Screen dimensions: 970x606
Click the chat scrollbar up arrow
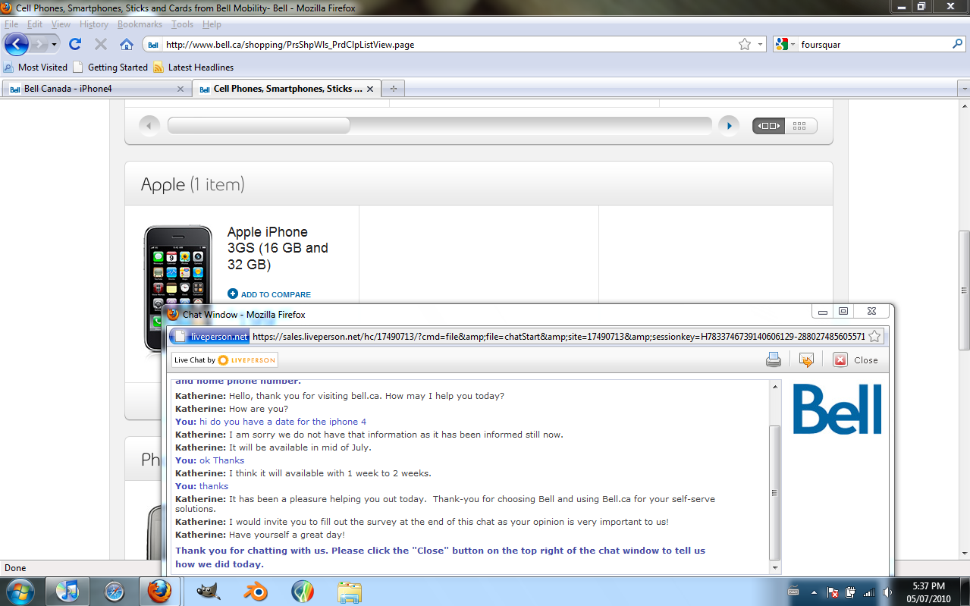coord(774,387)
